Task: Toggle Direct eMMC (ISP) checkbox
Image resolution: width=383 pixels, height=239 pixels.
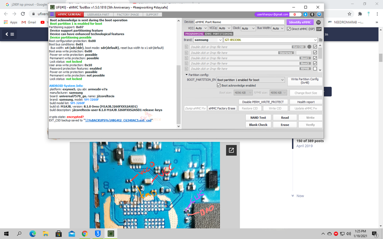Action: coord(289,29)
